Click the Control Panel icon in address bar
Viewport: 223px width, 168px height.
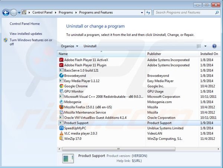(24, 13)
